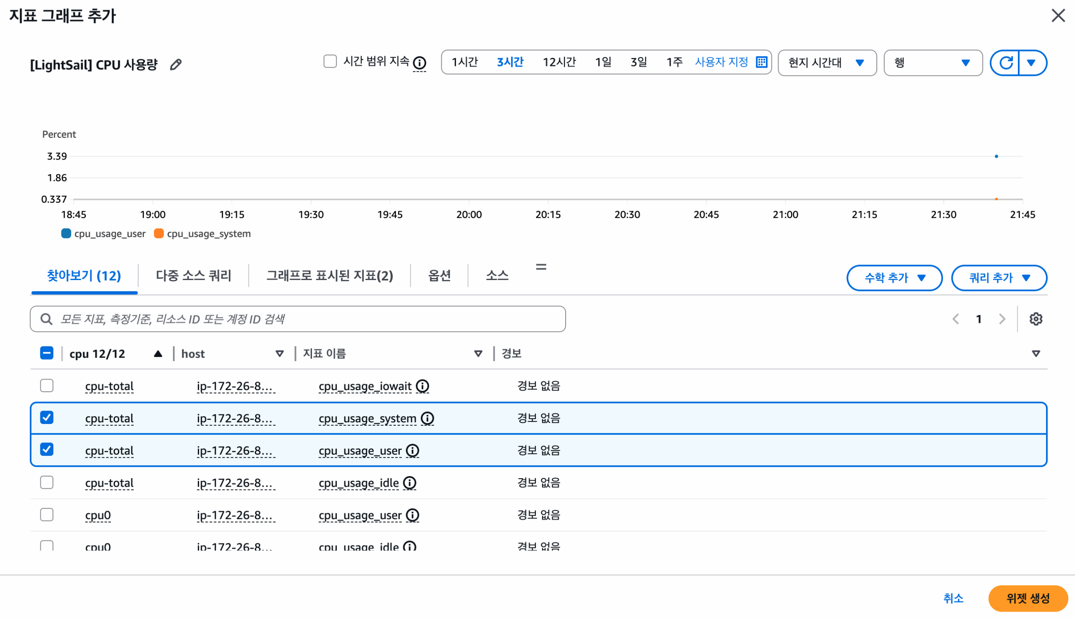Screen dimensions: 1075x618
Task: Click the refresh graph icon
Action: pyautogui.click(x=1005, y=63)
